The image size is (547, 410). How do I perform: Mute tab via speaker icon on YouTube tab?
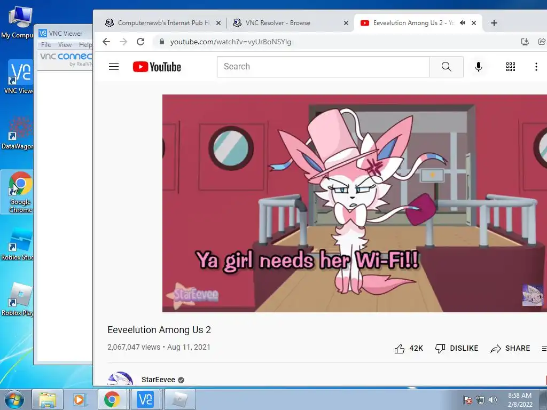pos(463,22)
